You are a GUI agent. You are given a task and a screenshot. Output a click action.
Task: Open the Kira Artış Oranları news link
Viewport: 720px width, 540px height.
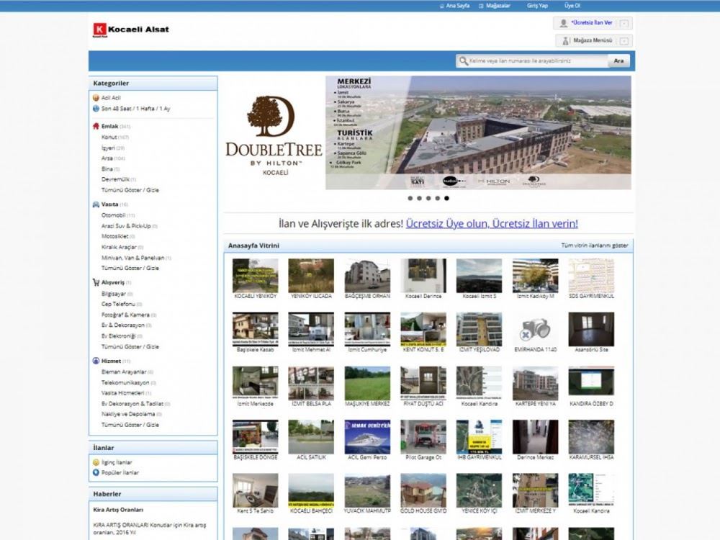click(118, 510)
